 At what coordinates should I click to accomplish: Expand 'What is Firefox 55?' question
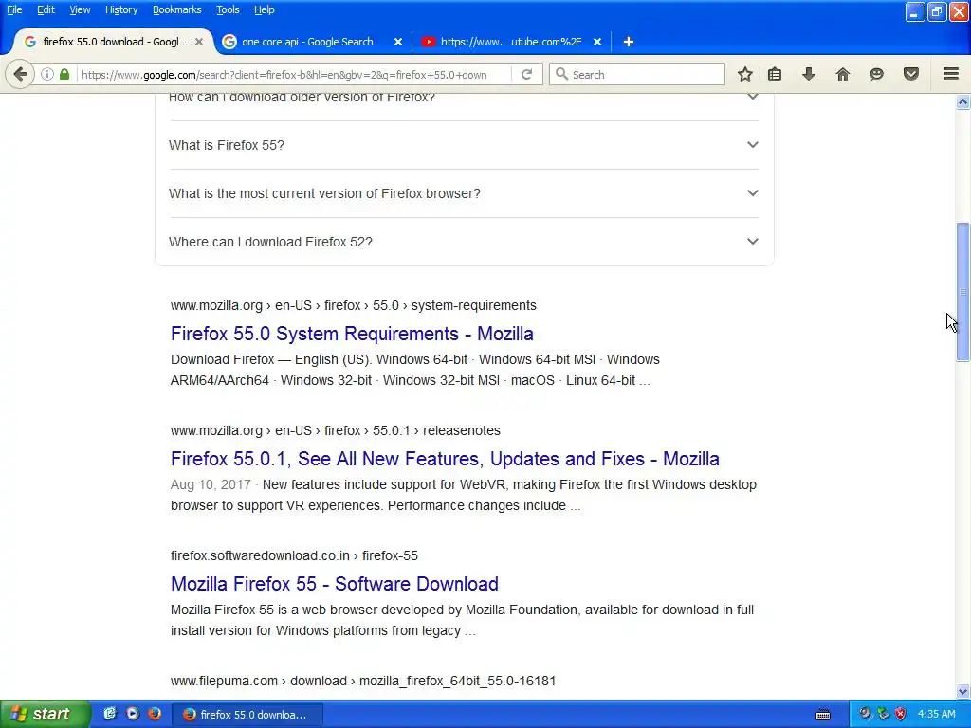[x=464, y=145]
